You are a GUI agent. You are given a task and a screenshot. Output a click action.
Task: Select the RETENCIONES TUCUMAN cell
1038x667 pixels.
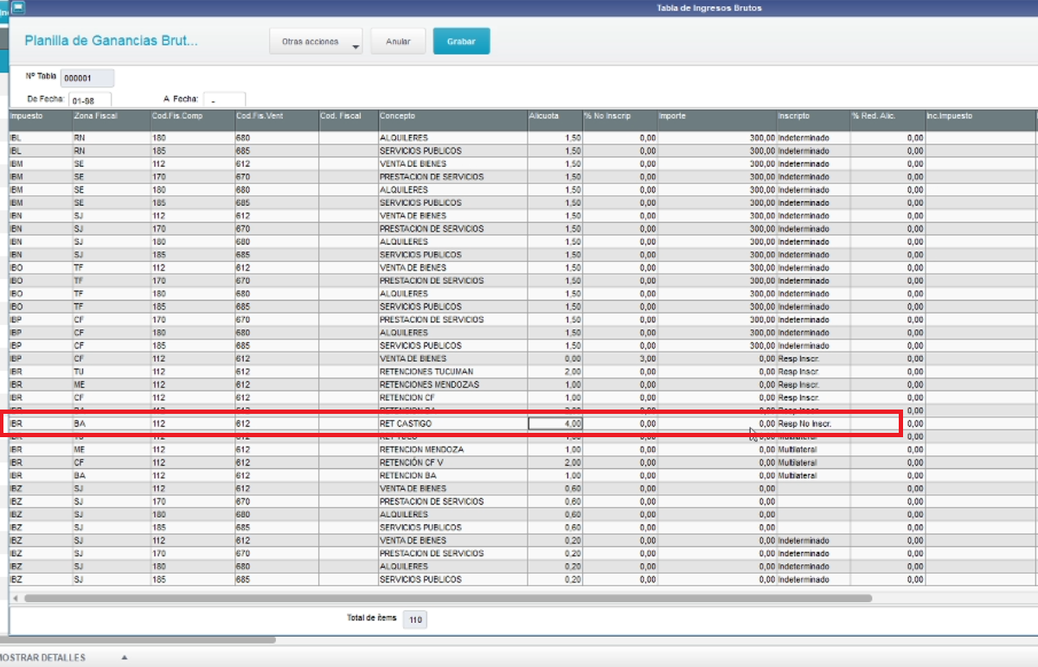click(452, 372)
